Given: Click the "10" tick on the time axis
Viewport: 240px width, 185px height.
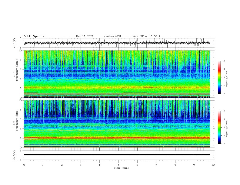Looking at the screenshot, I should (213, 165).
